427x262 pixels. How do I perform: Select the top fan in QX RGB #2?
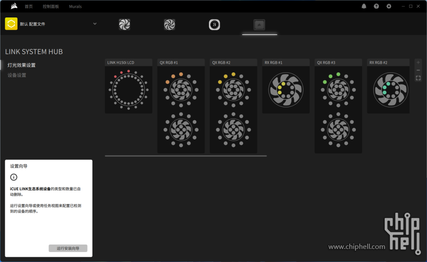click(x=233, y=89)
